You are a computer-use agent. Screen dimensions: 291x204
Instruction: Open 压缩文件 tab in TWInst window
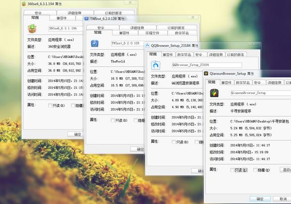click(153, 33)
